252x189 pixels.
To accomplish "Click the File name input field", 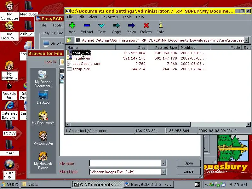I will coord(125,163).
